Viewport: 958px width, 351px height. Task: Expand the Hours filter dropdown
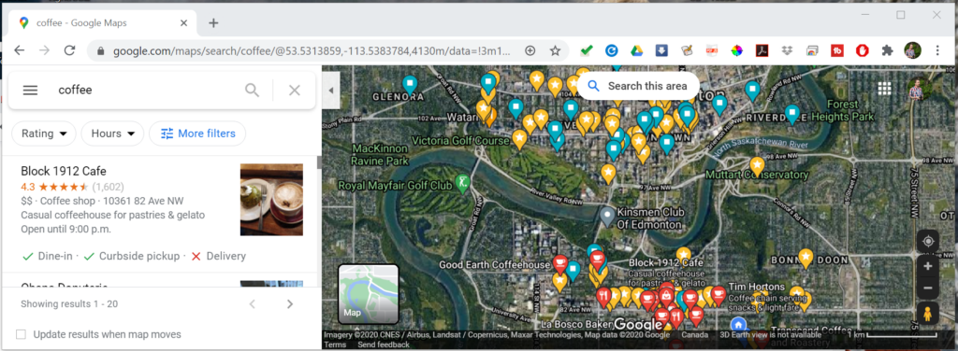click(x=112, y=133)
